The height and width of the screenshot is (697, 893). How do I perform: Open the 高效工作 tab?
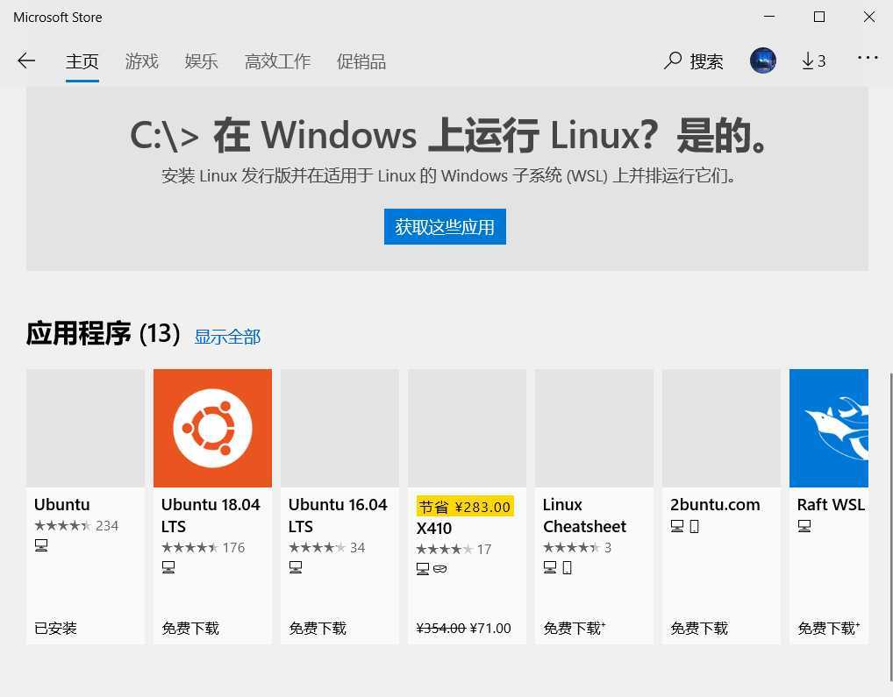pyautogui.click(x=277, y=60)
